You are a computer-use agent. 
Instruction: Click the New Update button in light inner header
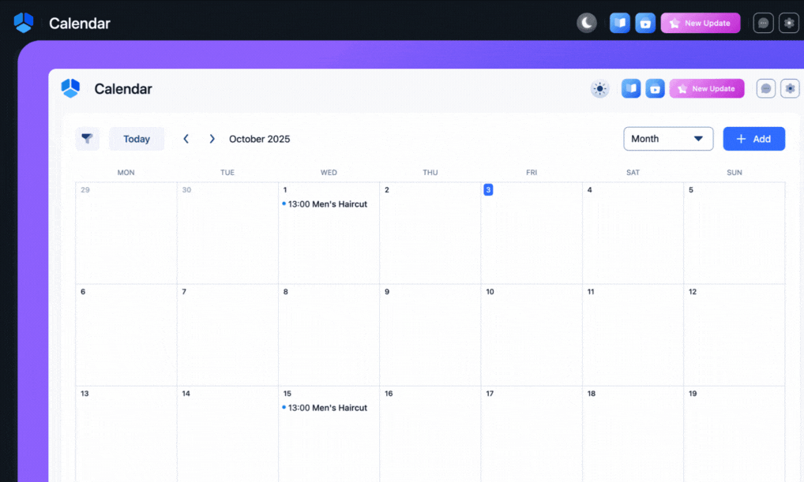[707, 88]
